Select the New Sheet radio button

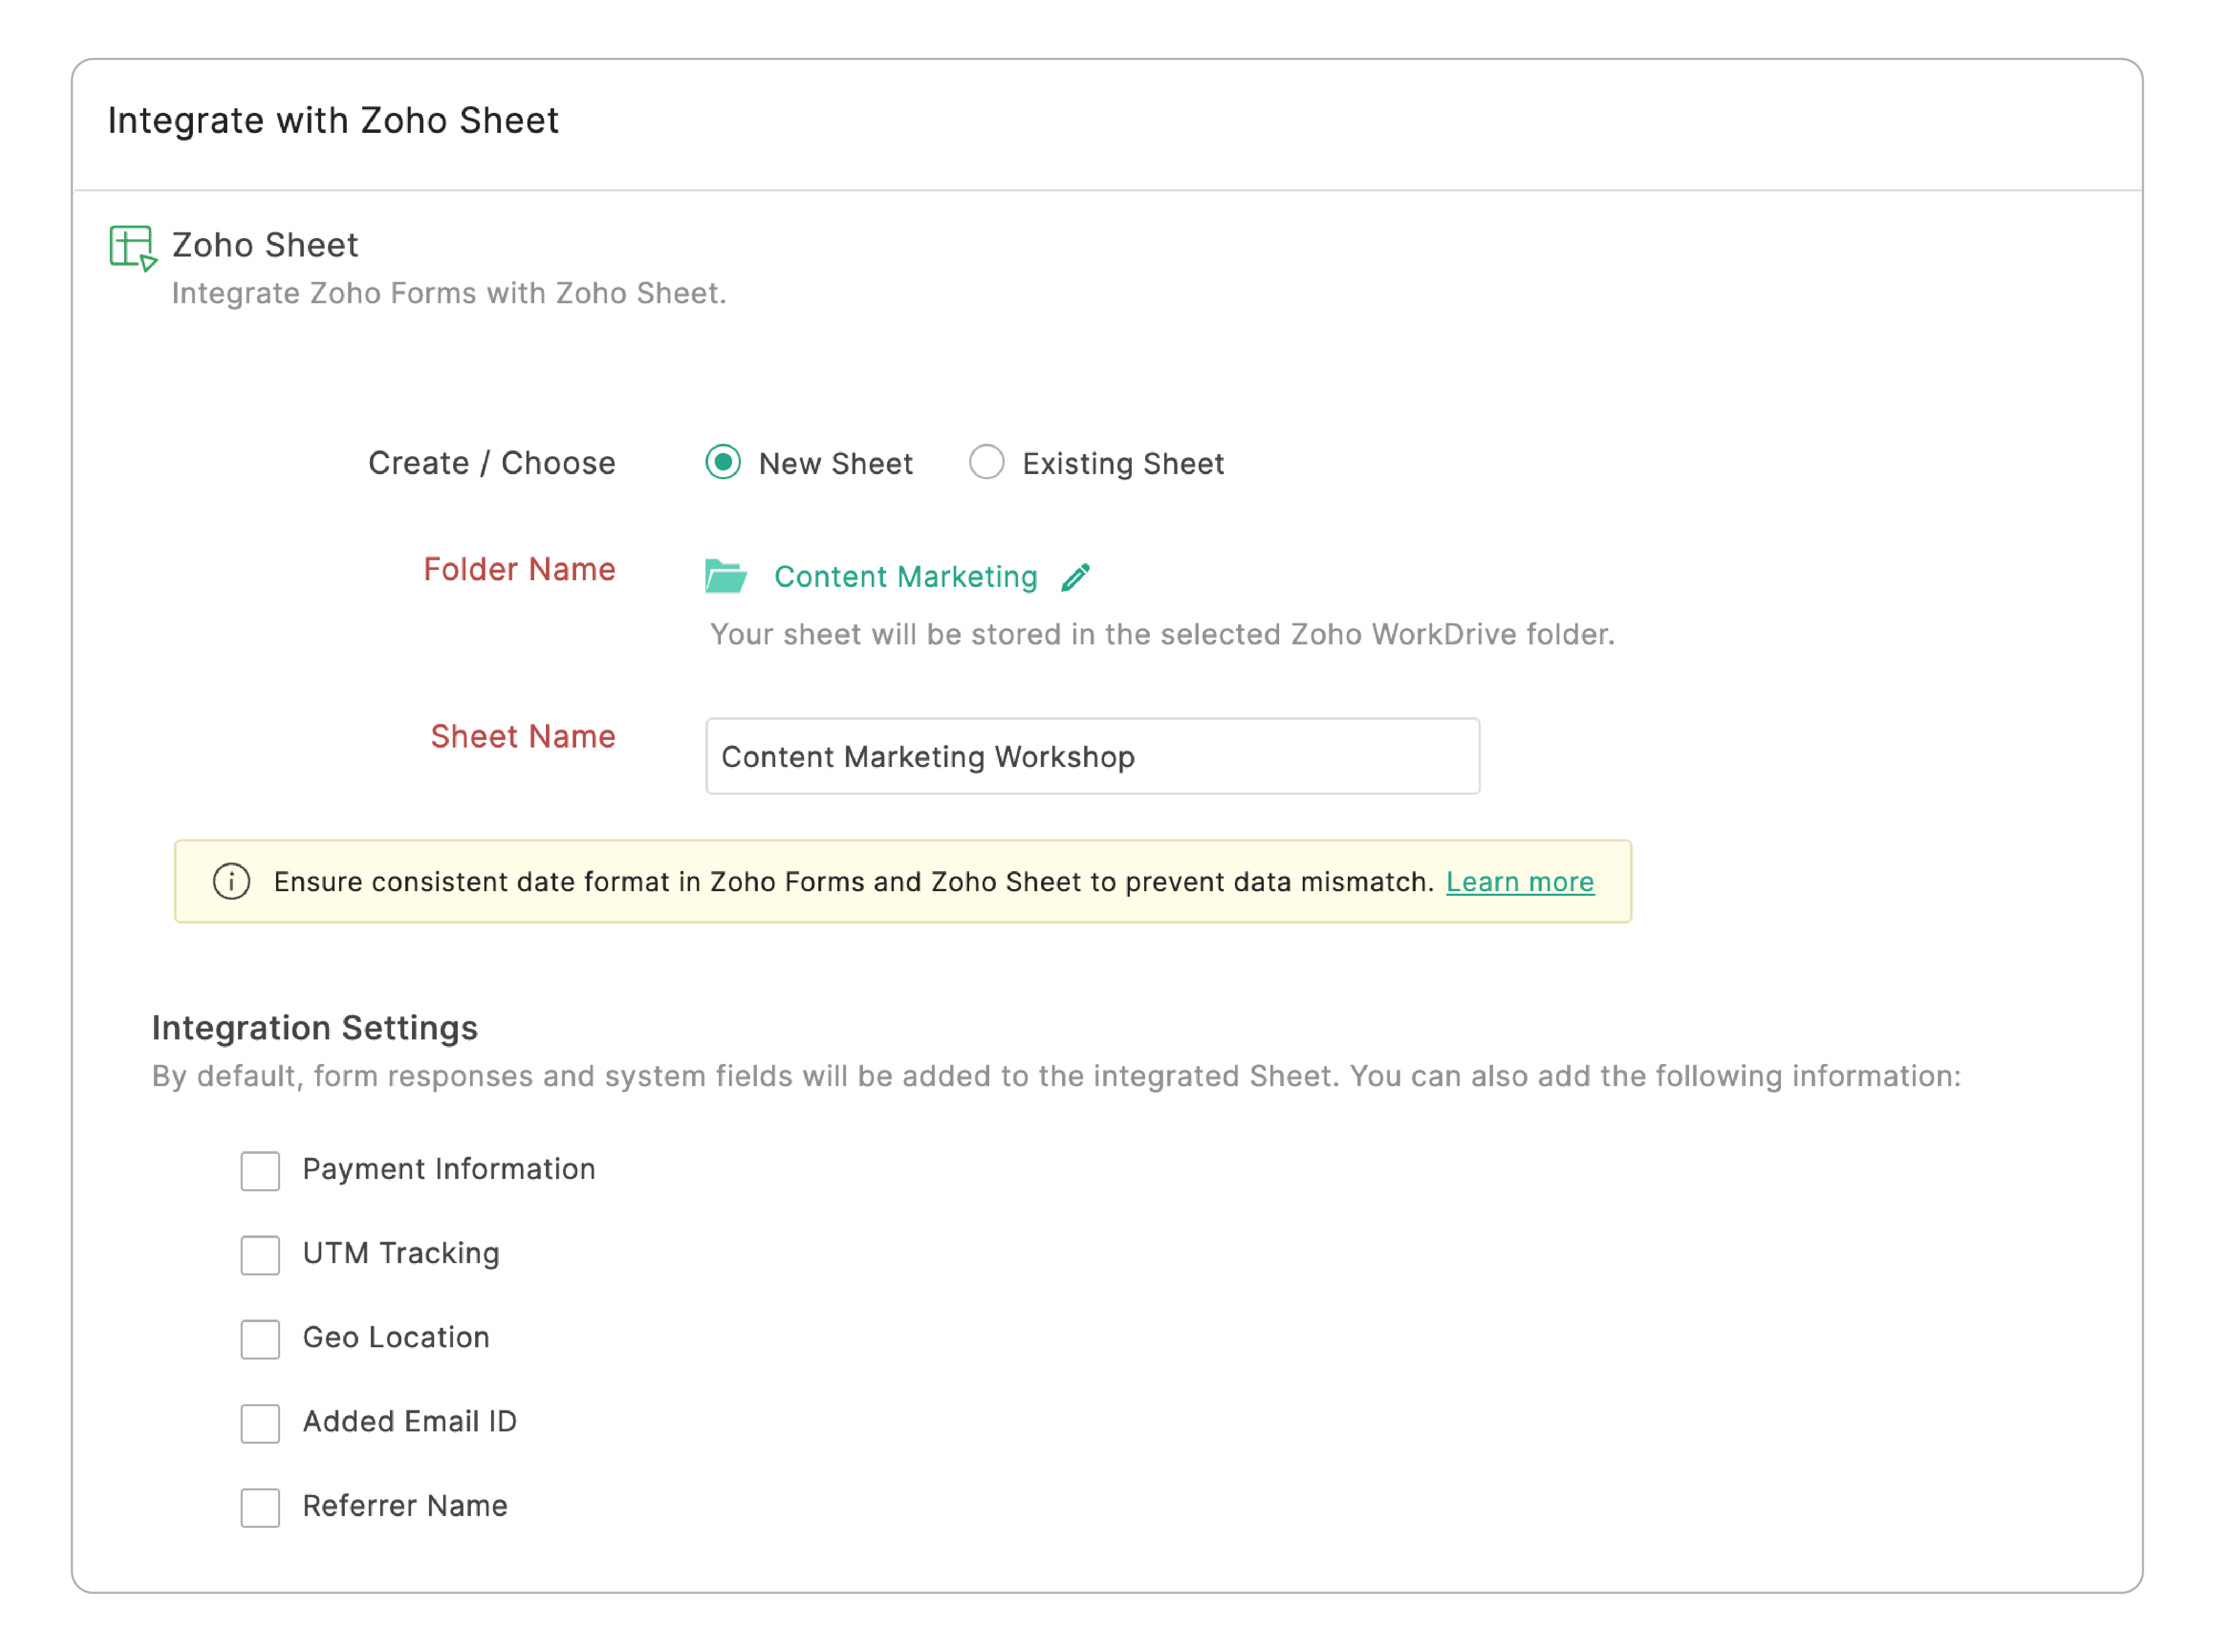[x=723, y=462]
